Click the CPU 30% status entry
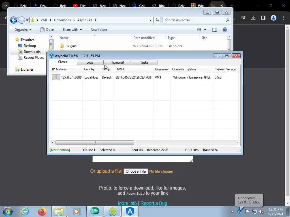The height and width of the screenshot is (217, 290). (192, 150)
